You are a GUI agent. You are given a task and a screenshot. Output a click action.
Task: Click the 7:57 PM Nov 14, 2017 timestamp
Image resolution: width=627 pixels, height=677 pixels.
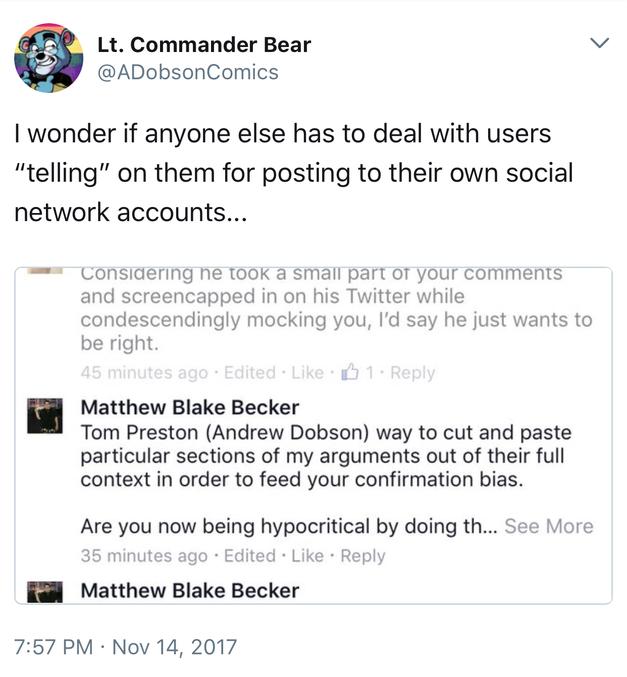click(126, 647)
